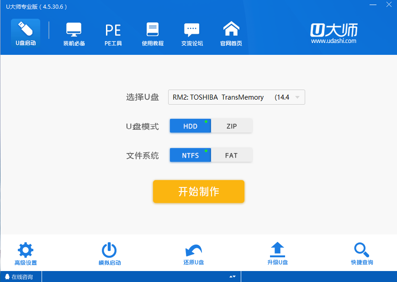Launch 模拟启动 boot simulation
Image resolution: width=397 pixels, height=282 pixels.
[109, 253]
